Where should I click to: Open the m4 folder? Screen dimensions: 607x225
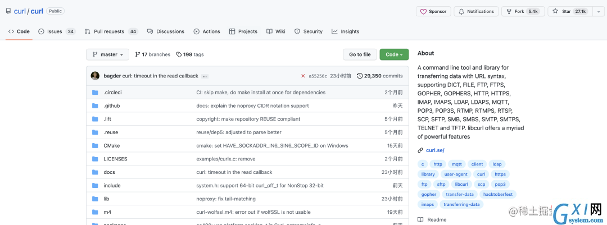pyautogui.click(x=107, y=212)
